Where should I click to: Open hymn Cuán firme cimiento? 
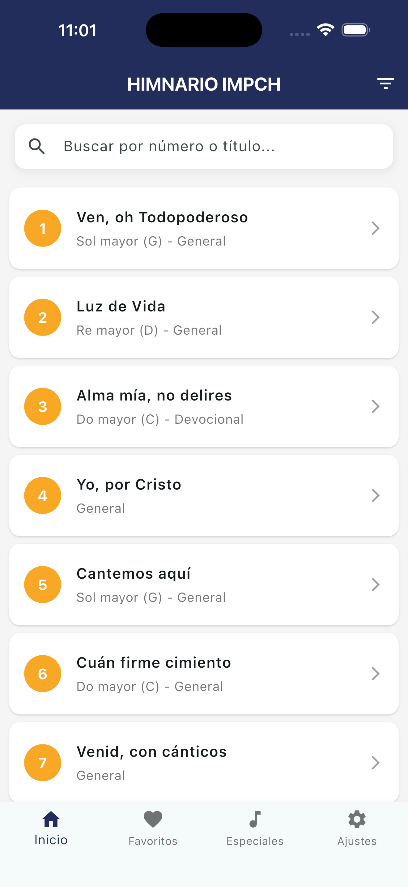(154, 663)
